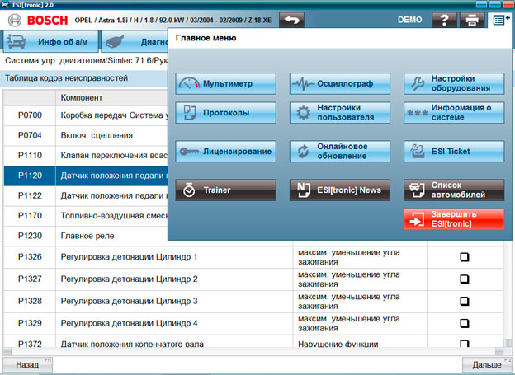Click Завершить ESI[tronic] exit button
This screenshot has width=515, height=375.
click(454, 218)
